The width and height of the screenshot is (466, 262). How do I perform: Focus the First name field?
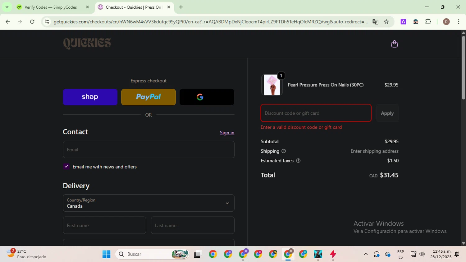pyautogui.click(x=104, y=225)
